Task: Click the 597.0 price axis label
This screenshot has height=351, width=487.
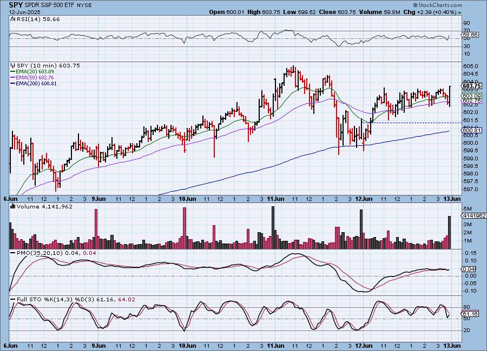Action: click(x=470, y=189)
